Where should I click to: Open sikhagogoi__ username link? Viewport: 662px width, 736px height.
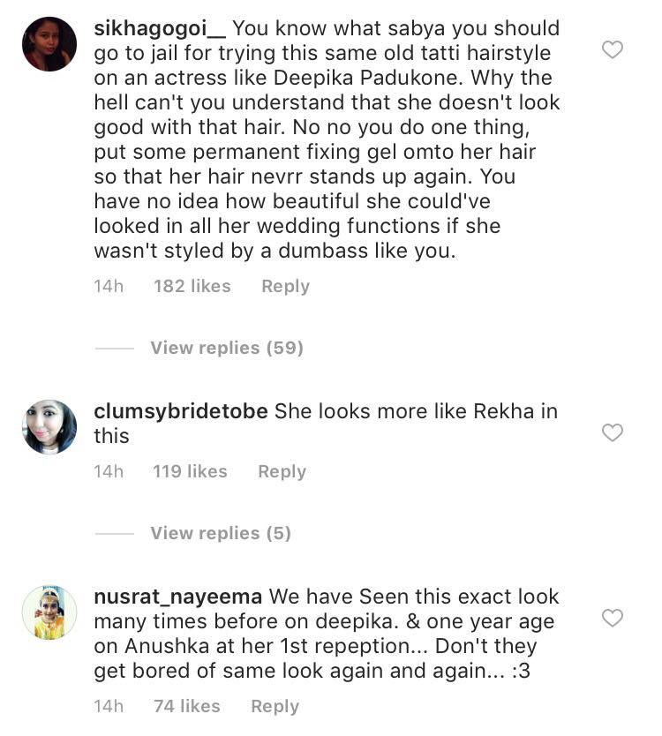point(158,27)
